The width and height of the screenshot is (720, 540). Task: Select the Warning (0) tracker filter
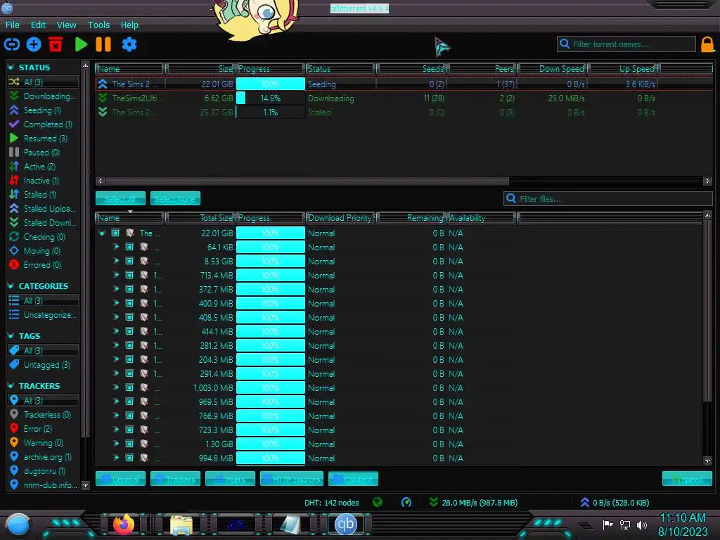pyautogui.click(x=42, y=443)
